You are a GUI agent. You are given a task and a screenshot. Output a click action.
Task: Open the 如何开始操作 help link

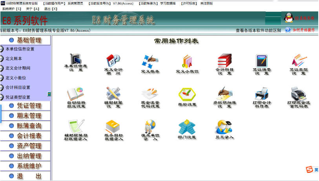click(304, 30)
